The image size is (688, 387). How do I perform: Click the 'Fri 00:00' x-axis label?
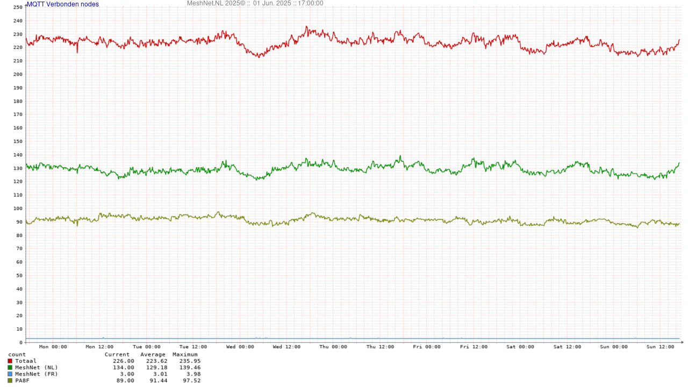coord(427,347)
